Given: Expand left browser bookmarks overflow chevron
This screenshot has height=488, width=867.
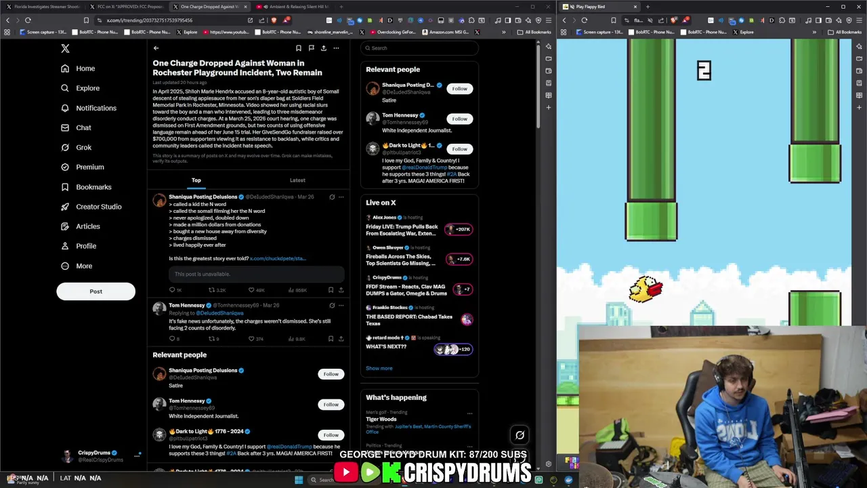Looking at the screenshot, I should pos(503,32).
